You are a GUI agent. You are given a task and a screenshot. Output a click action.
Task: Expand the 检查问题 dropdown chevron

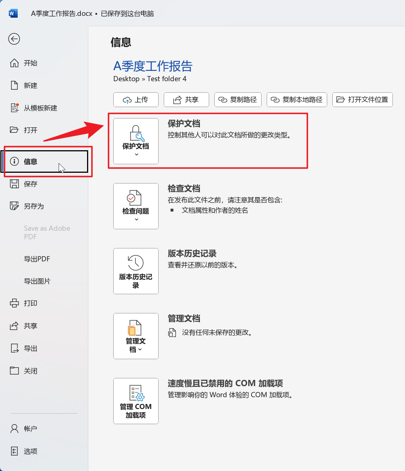point(135,219)
